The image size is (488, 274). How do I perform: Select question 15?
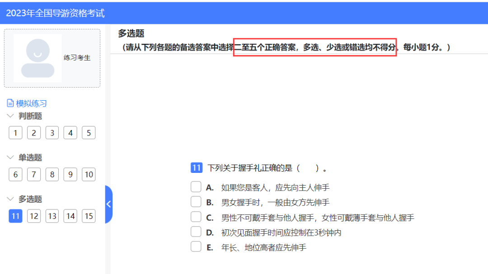coord(89,216)
